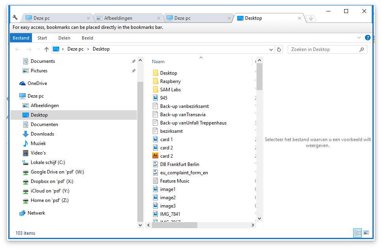Open the address bar history dropdown
Image resolution: width=382 pixels, height=249 pixels.
point(271,49)
